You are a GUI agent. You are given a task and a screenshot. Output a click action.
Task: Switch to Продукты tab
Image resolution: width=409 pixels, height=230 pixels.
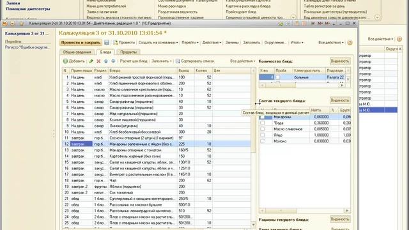[128, 52]
